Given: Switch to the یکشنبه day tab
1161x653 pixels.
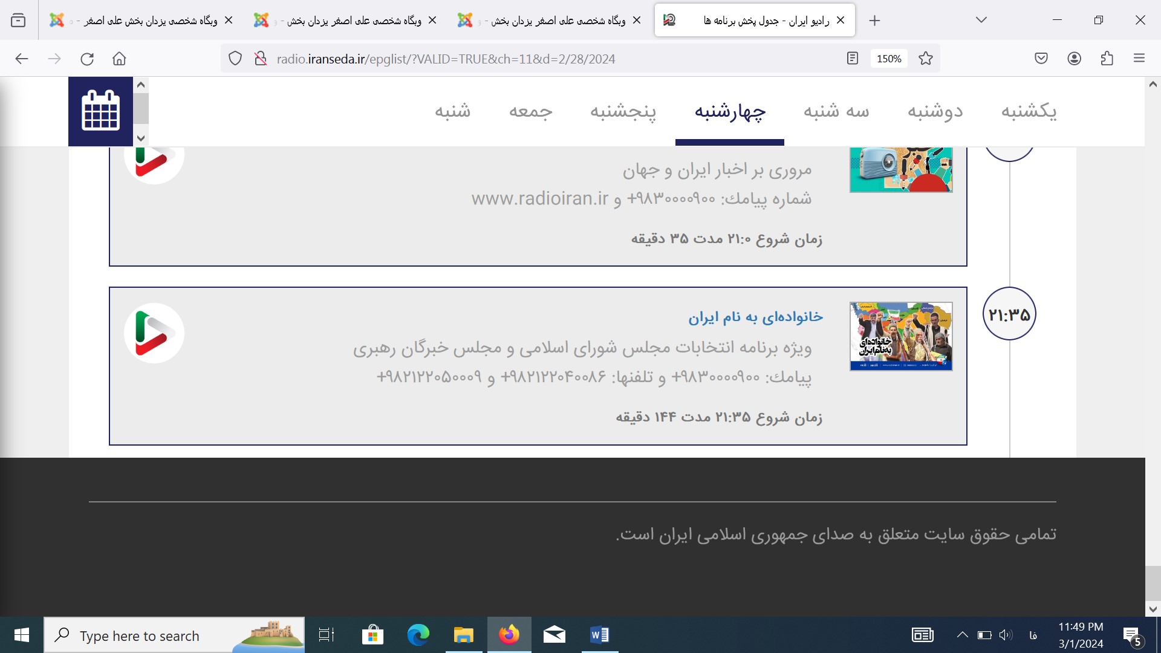Looking at the screenshot, I should [1029, 111].
